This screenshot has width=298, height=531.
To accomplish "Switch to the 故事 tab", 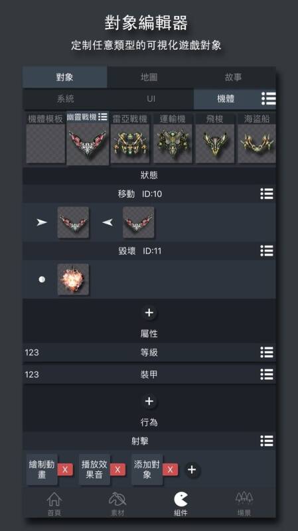I will tap(234, 77).
